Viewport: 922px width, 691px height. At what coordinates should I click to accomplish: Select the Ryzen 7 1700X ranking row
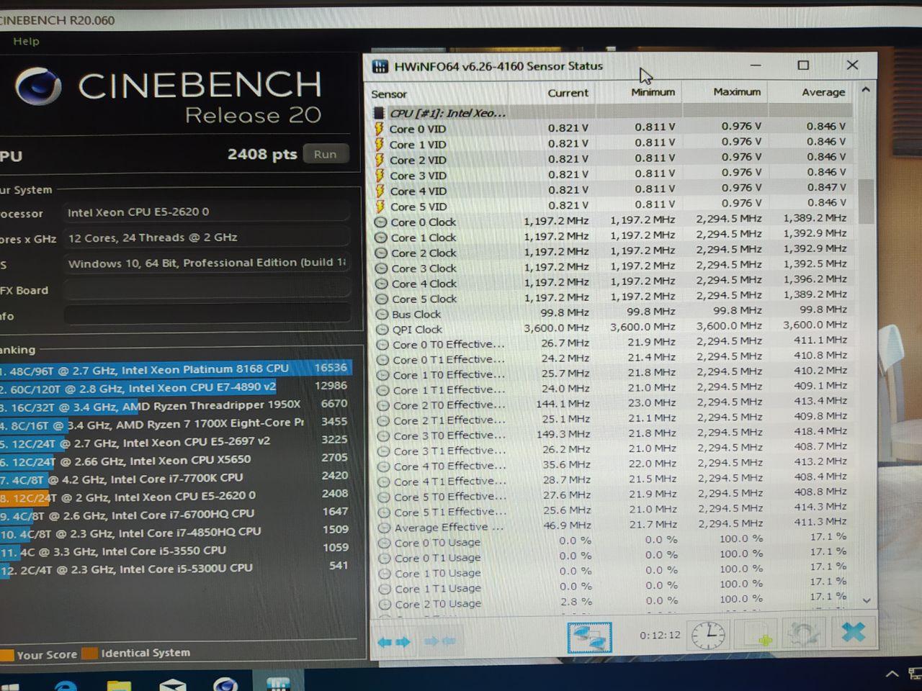[x=176, y=423]
